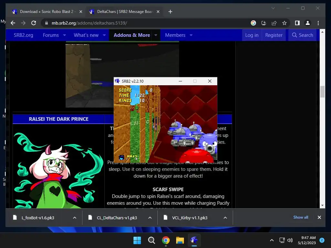331x248 pixels.
Task: Go back using the browser back arrow
Action: [x=13, y=23]
